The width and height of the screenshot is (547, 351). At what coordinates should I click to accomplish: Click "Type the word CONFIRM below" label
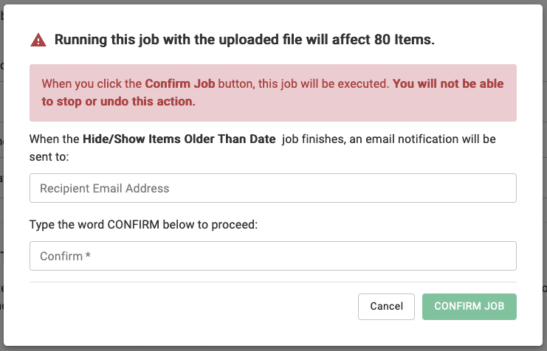[143, 224]
